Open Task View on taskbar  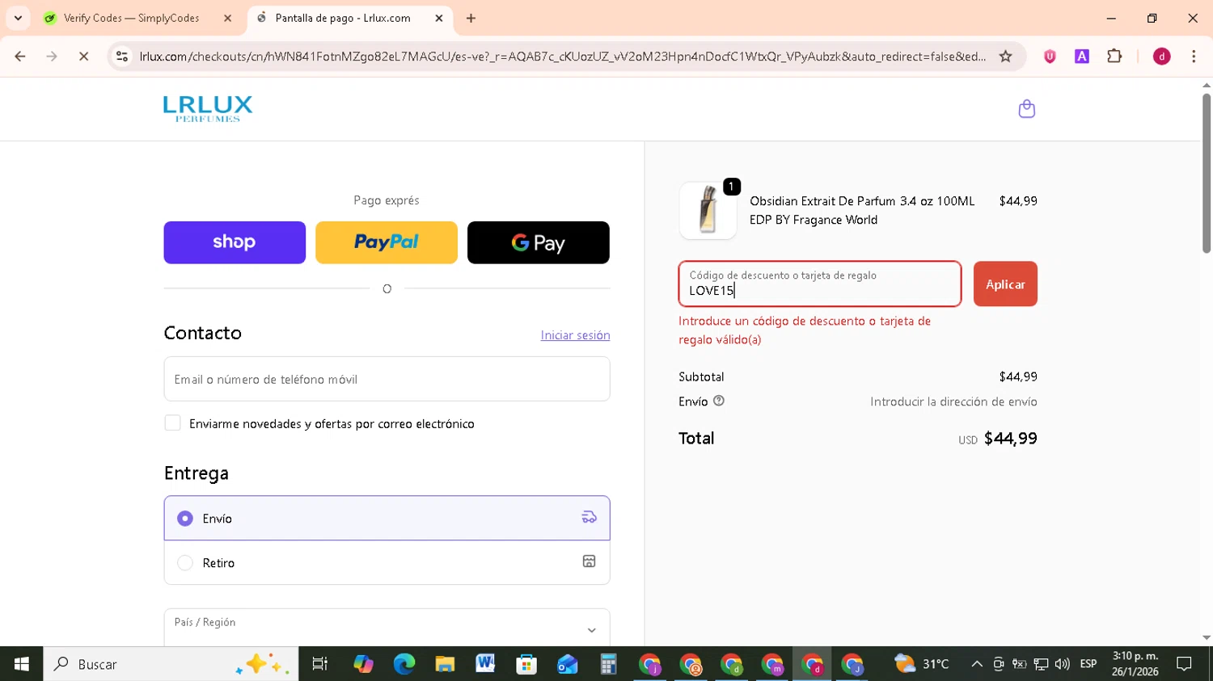click(x=320, y=664)
